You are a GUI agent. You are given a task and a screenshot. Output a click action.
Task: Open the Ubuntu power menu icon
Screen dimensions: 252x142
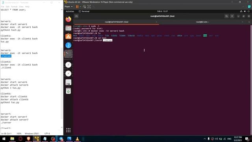click(x=248, y=11)
